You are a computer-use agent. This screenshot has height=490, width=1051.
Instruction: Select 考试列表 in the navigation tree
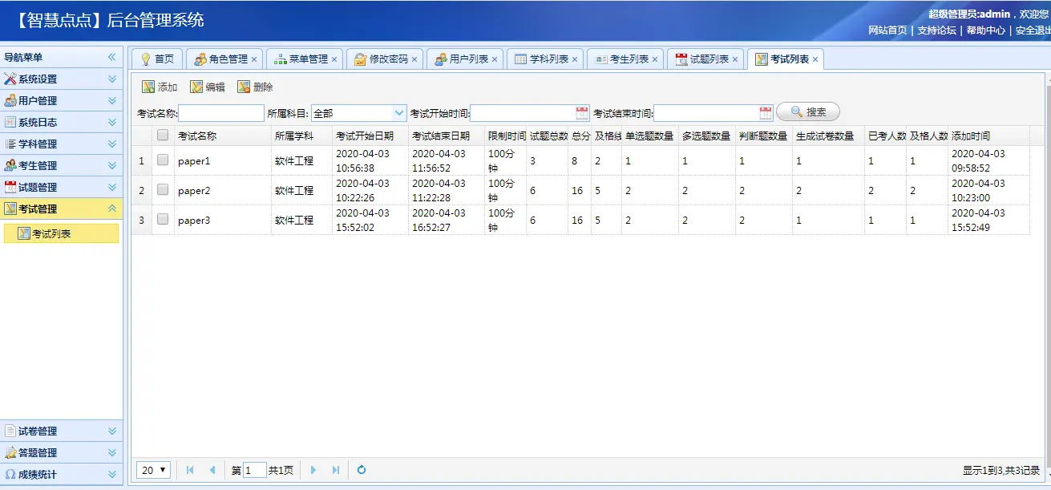coord(61,233)
